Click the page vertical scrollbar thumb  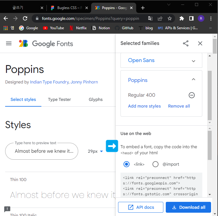tap(215, 46)
